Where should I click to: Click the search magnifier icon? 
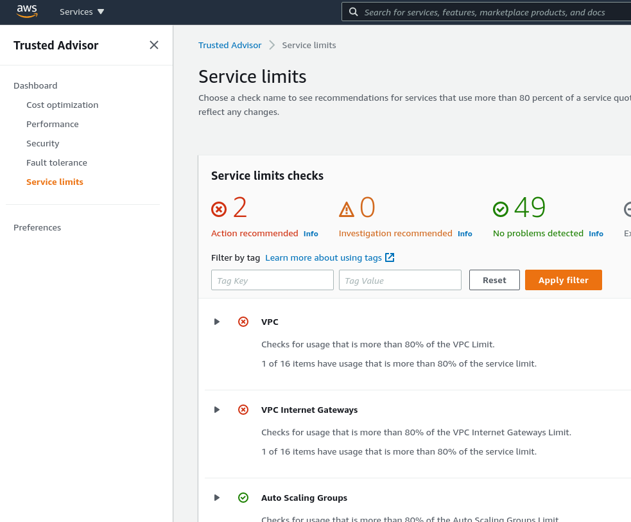pyautogui.click(x=353, y=12)
